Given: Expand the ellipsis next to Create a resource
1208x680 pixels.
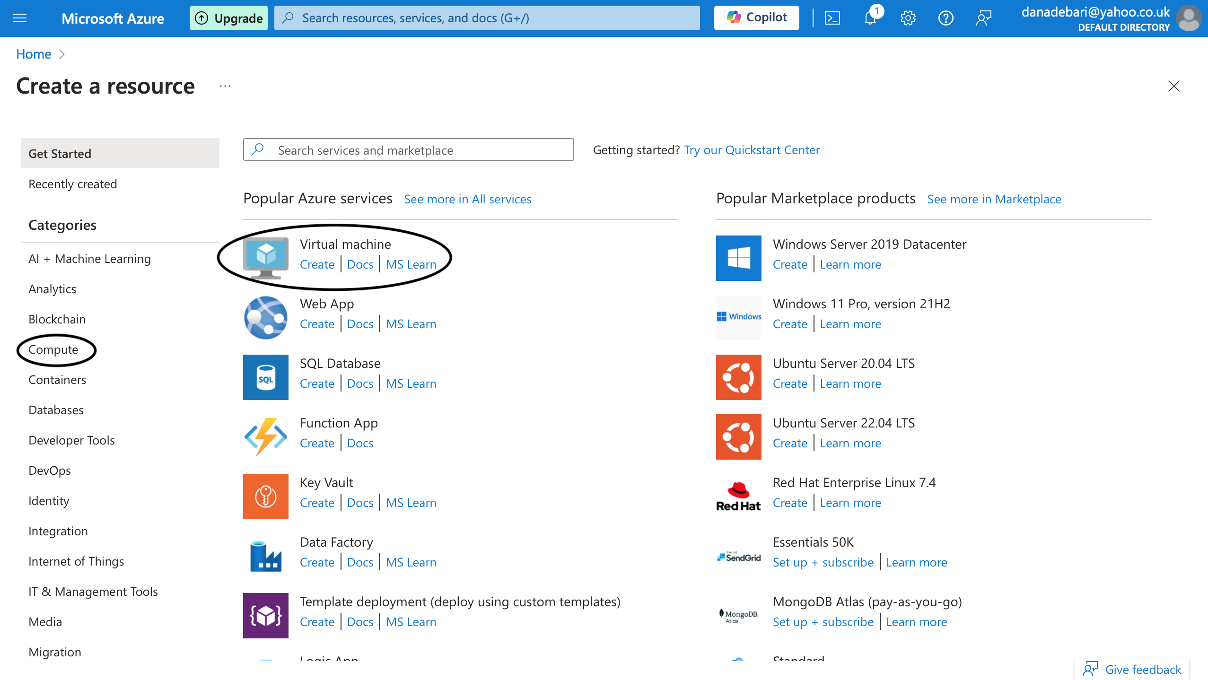Looking at the screenshot, I should point(225,86).
